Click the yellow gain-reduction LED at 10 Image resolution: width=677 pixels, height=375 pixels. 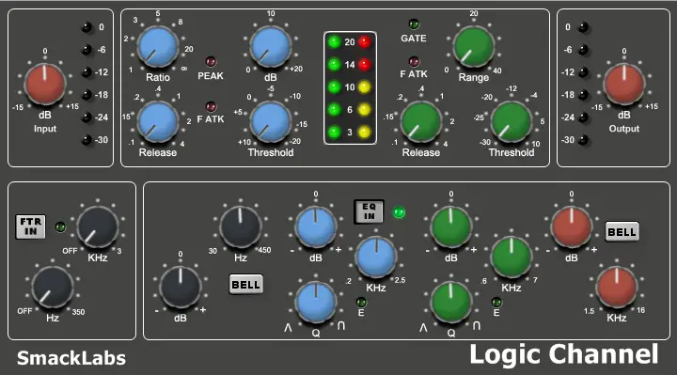365,87
